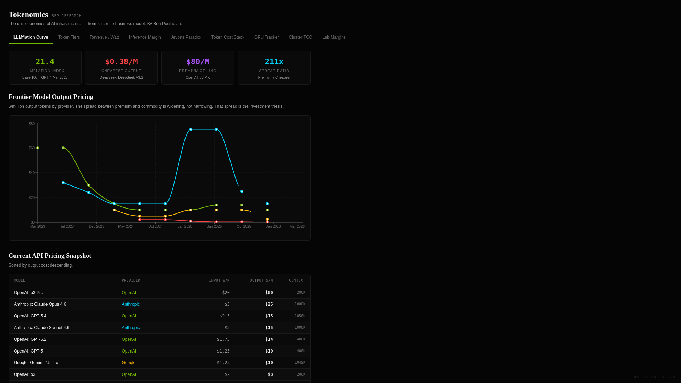This screenshot has height=383, width=681.
Task: Click the $80/M premium ceiling value
Action: click(198, 62)
